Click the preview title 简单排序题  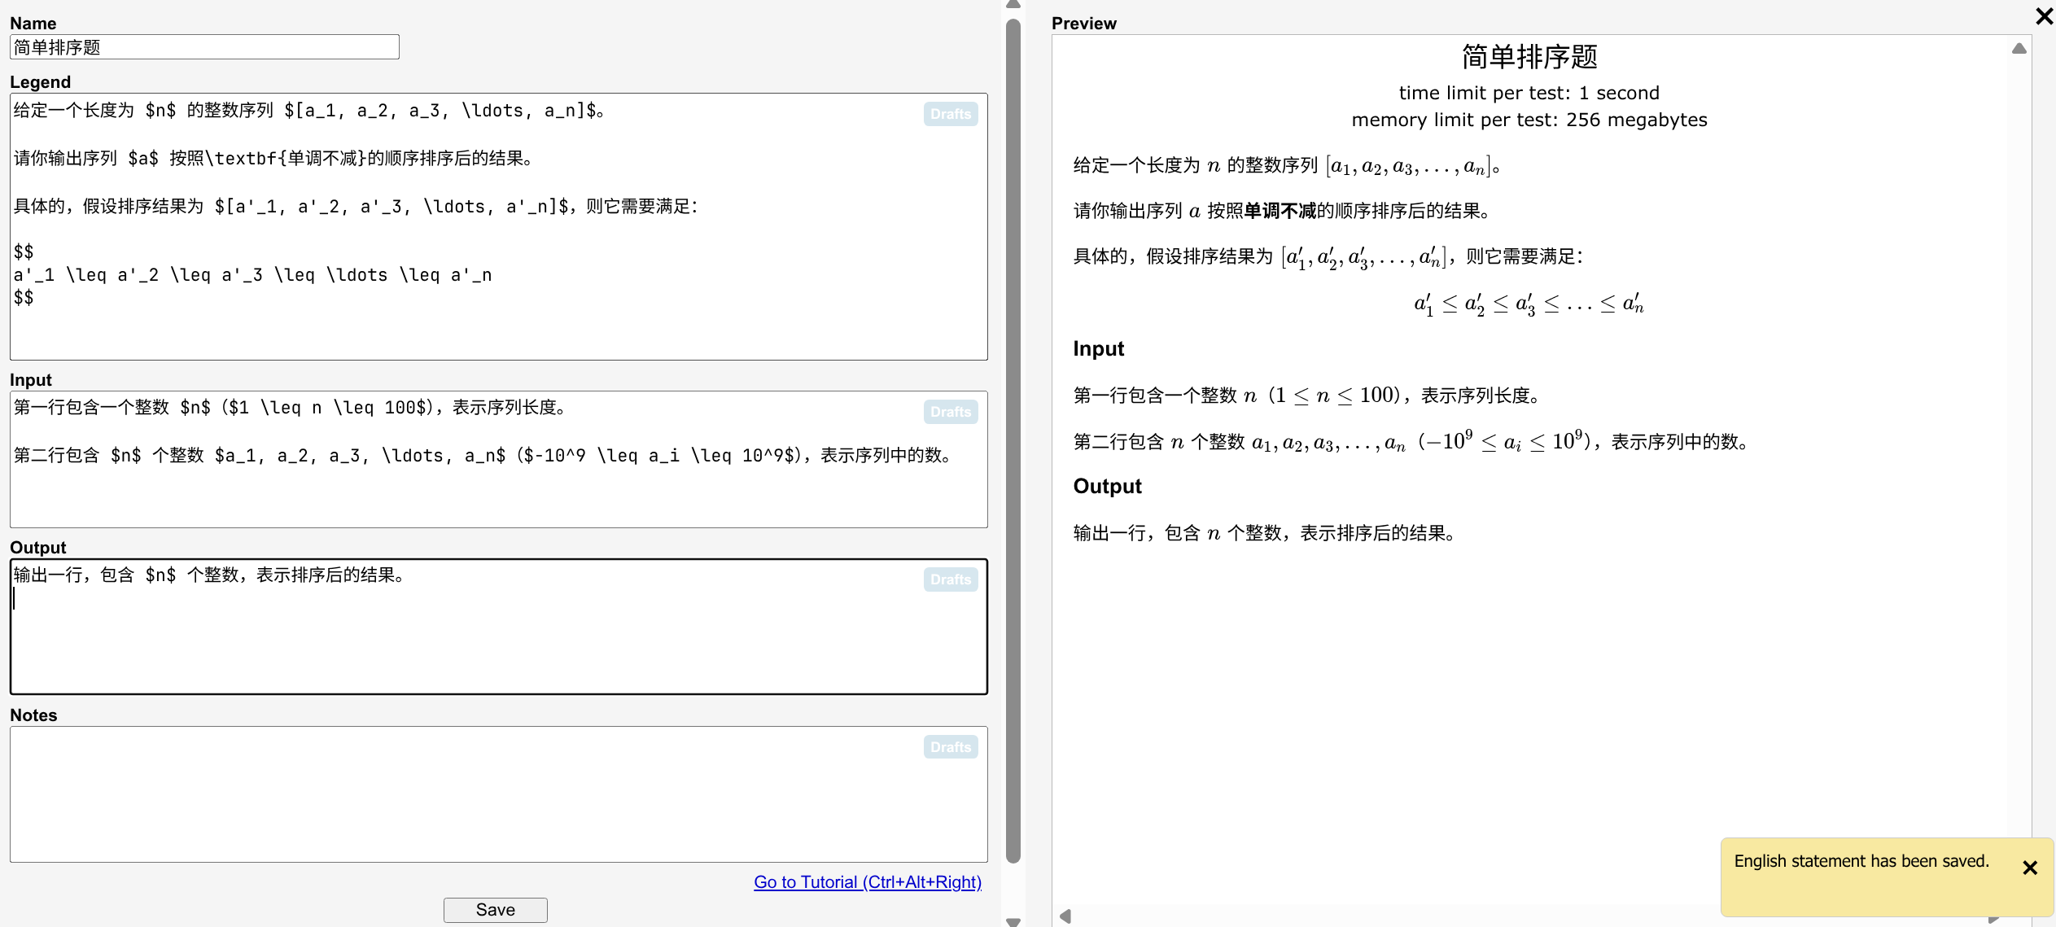pyautogui.click(x=1529, y=57)
